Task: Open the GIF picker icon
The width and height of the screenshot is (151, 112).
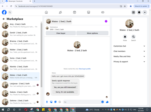Action: [60, 102]
